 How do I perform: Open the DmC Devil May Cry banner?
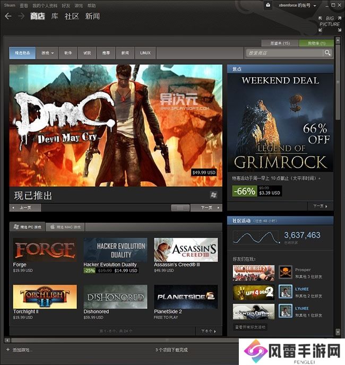pos(116,125)
